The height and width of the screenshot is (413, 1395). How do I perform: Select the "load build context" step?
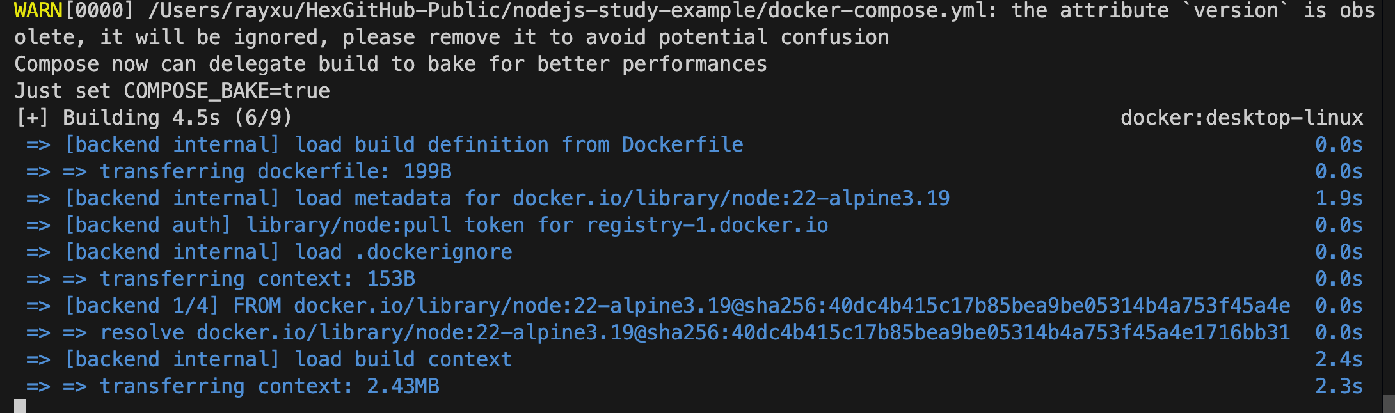403,360
